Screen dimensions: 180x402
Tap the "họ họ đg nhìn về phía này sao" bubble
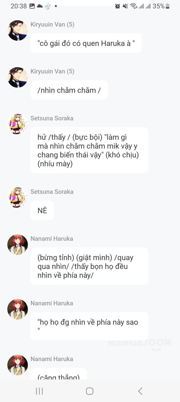tap(89, 326)
